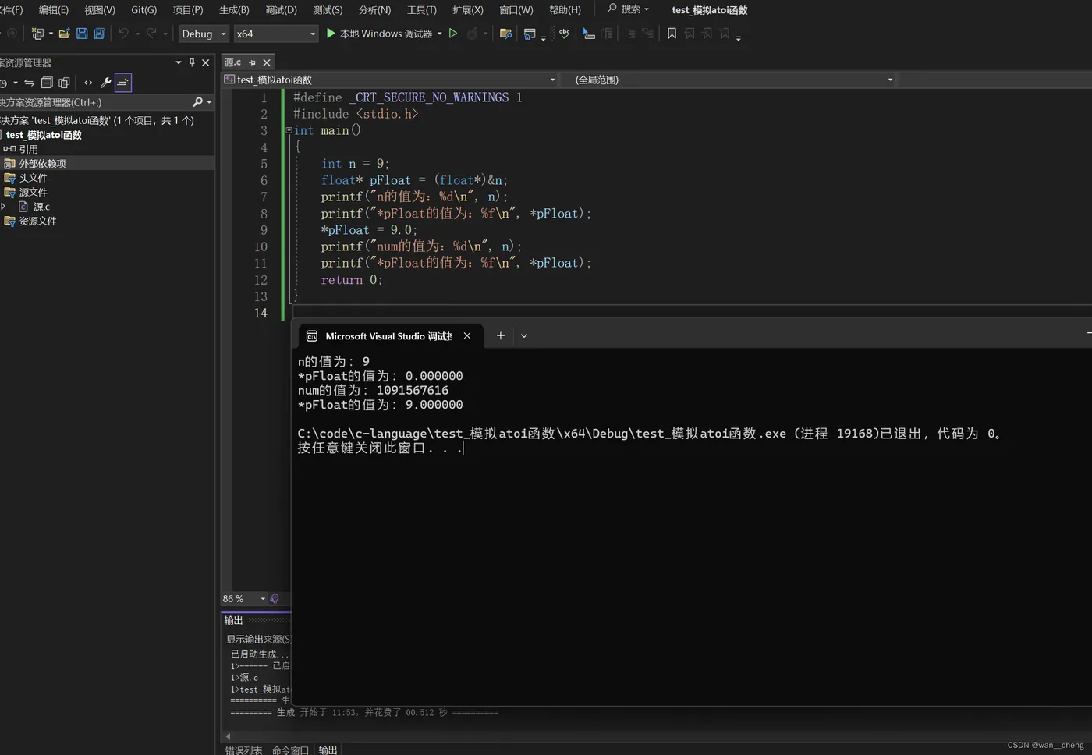
Task: Toggle highlighted Preview Selected Items icon
Action: pyautogui.click(x=123, y=83)
